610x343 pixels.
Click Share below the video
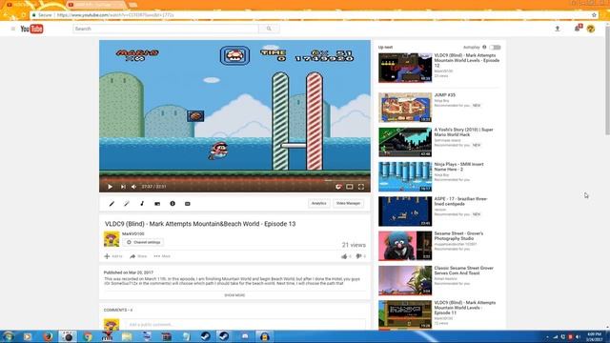click(x=138, y=256)
